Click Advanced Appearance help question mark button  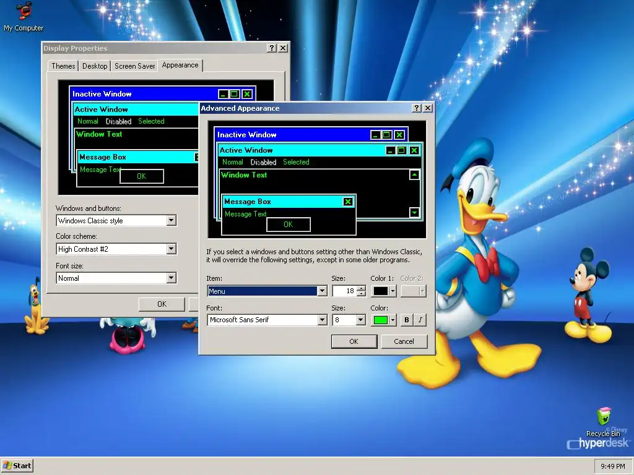[417, 108]
